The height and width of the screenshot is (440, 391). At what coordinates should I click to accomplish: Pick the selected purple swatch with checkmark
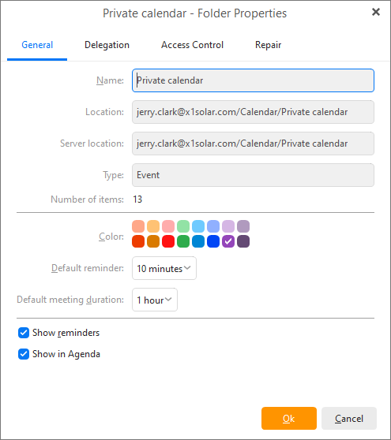click(228, 241)
